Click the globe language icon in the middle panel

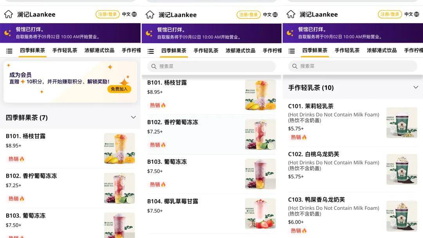point(275,15)
